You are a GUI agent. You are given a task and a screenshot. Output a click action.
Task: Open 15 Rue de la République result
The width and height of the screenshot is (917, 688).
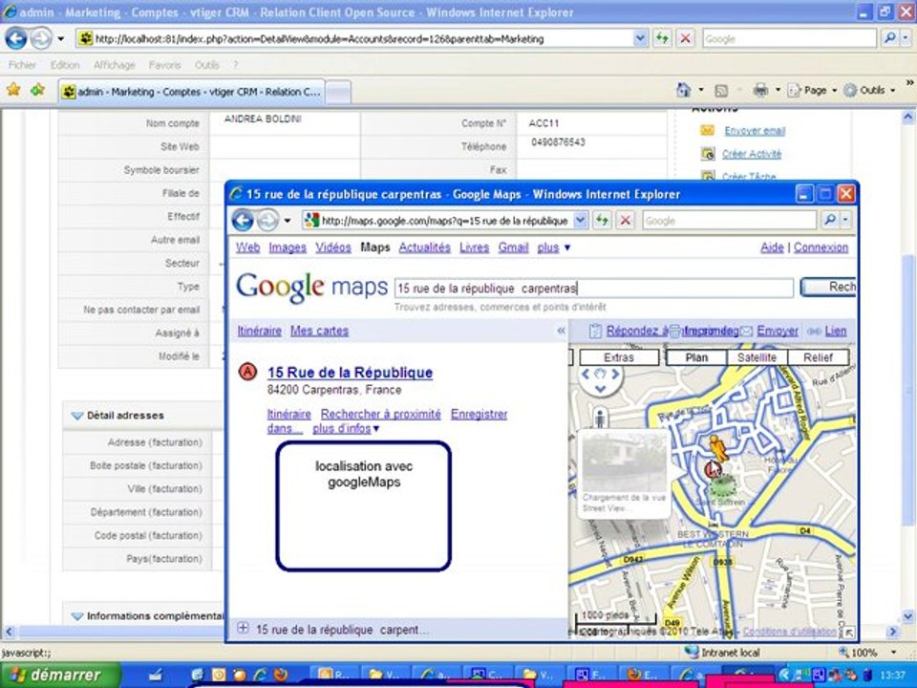(x=350, y=373)
